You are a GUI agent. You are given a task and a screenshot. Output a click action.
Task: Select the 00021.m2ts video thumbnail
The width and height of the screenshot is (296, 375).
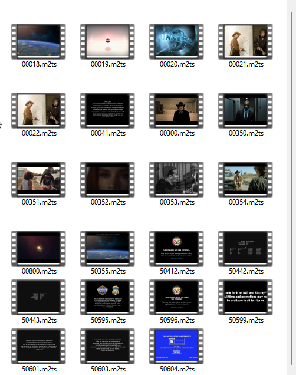tap(245, 41)
